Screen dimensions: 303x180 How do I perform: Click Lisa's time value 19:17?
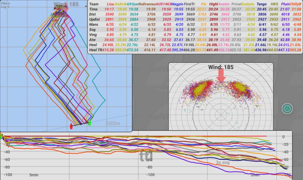109,9
